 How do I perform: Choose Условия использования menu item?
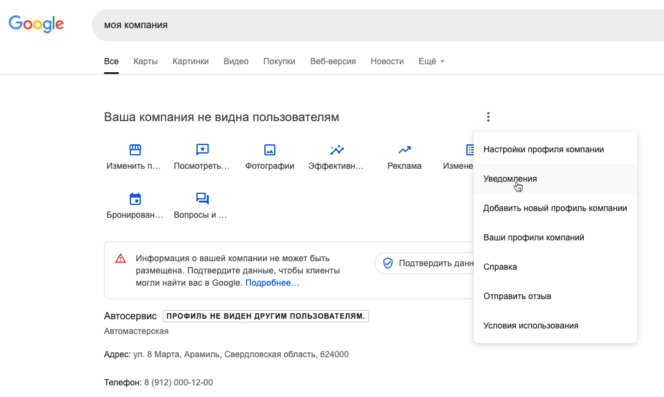[555, 325]
